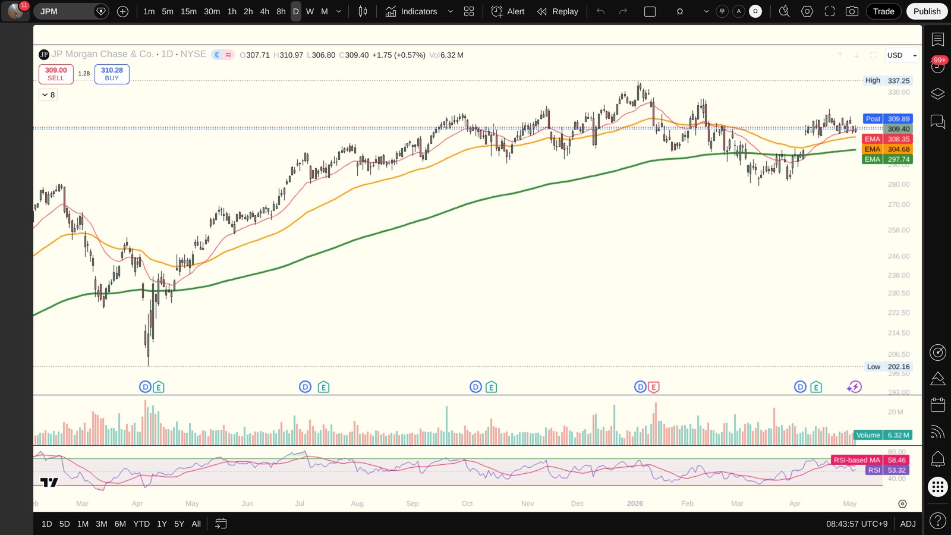Create an Alert

click(508, 11)
